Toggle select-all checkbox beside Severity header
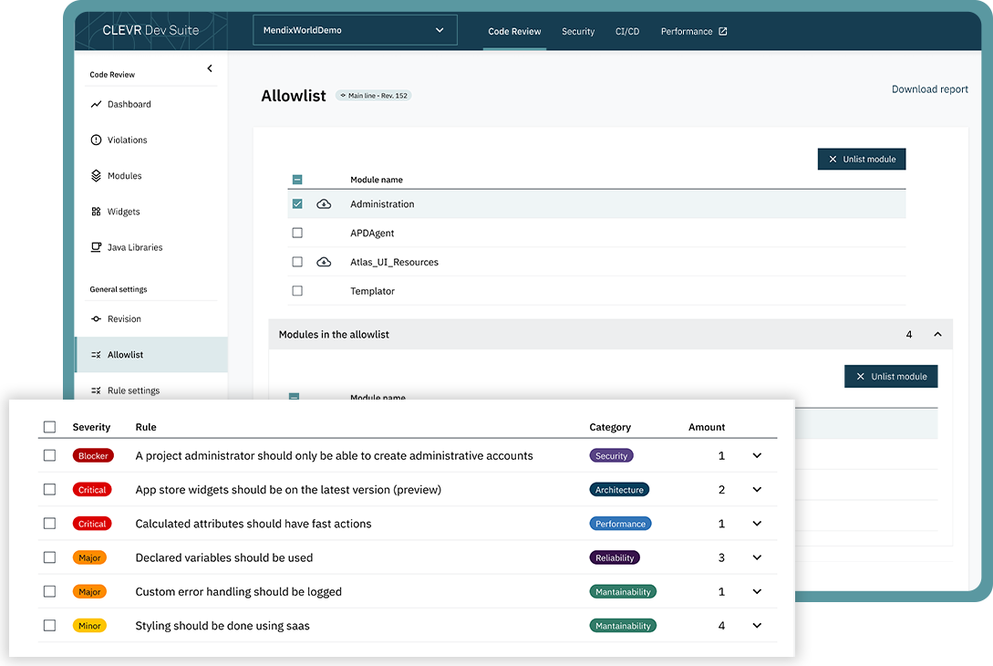The image size is (993, 666). tap(49, 427)
